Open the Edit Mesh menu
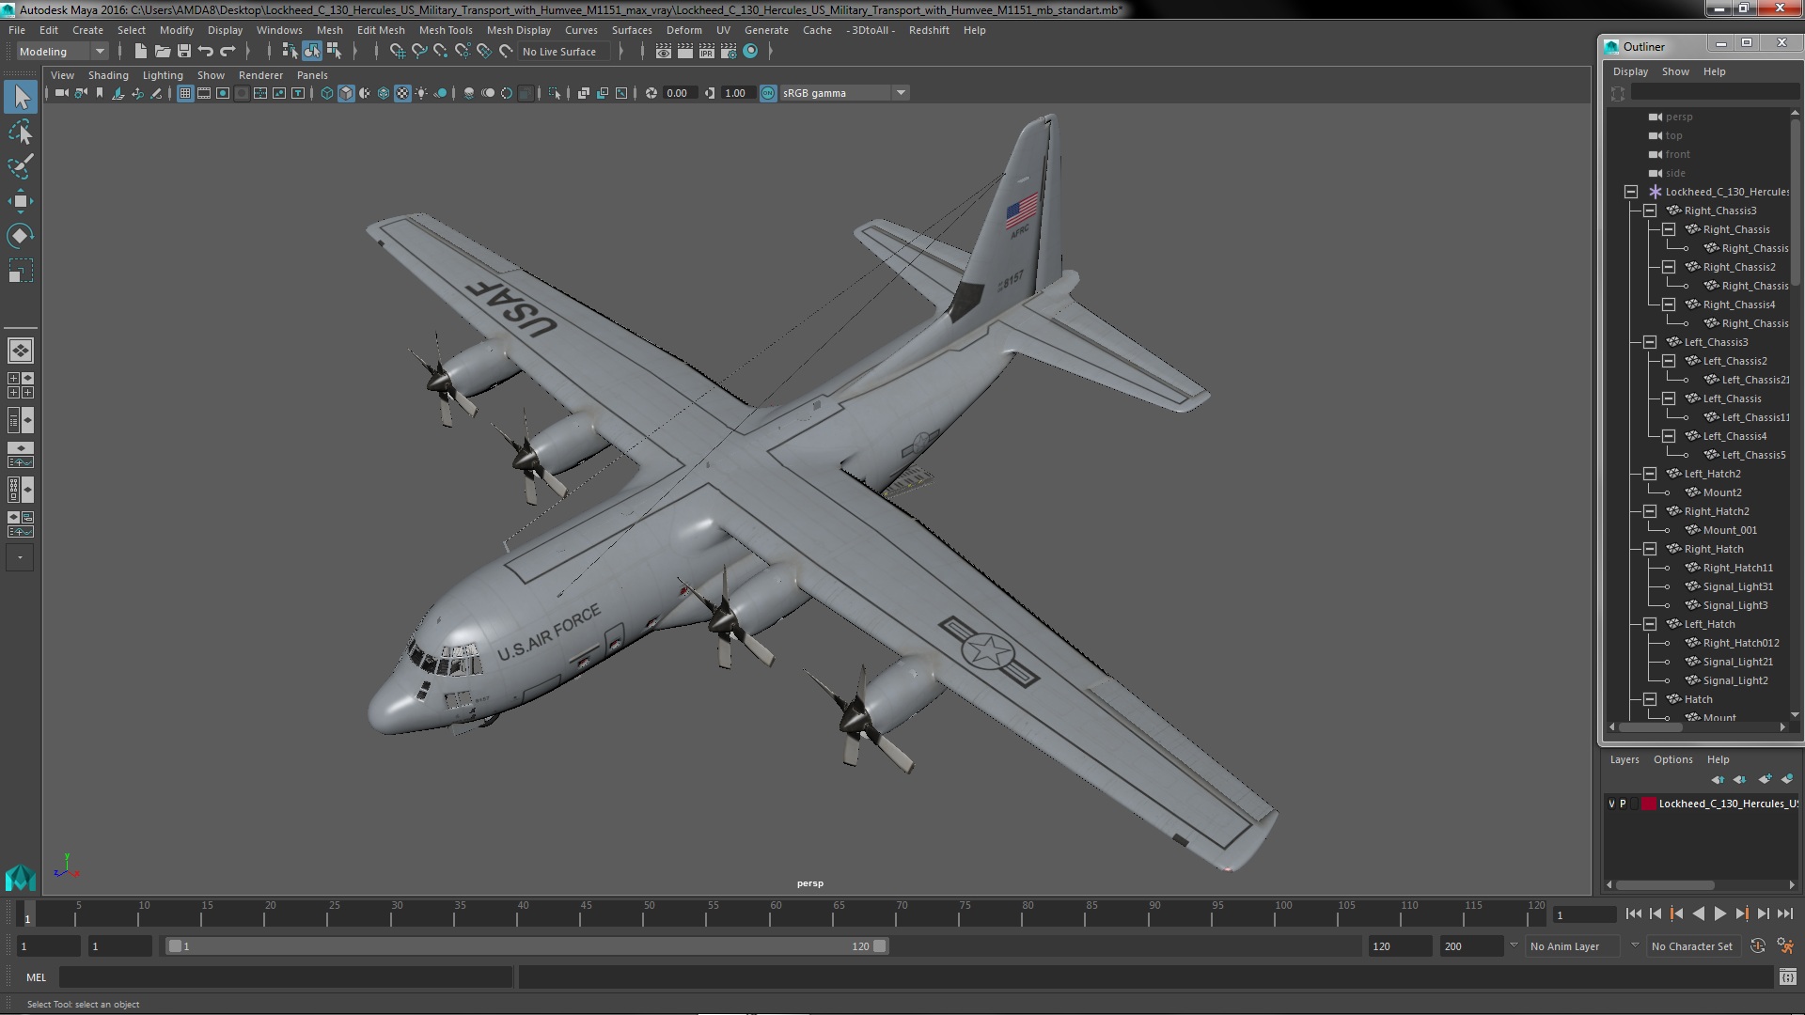Viewport: 1805px width, 1015px height. click(381, 30)
